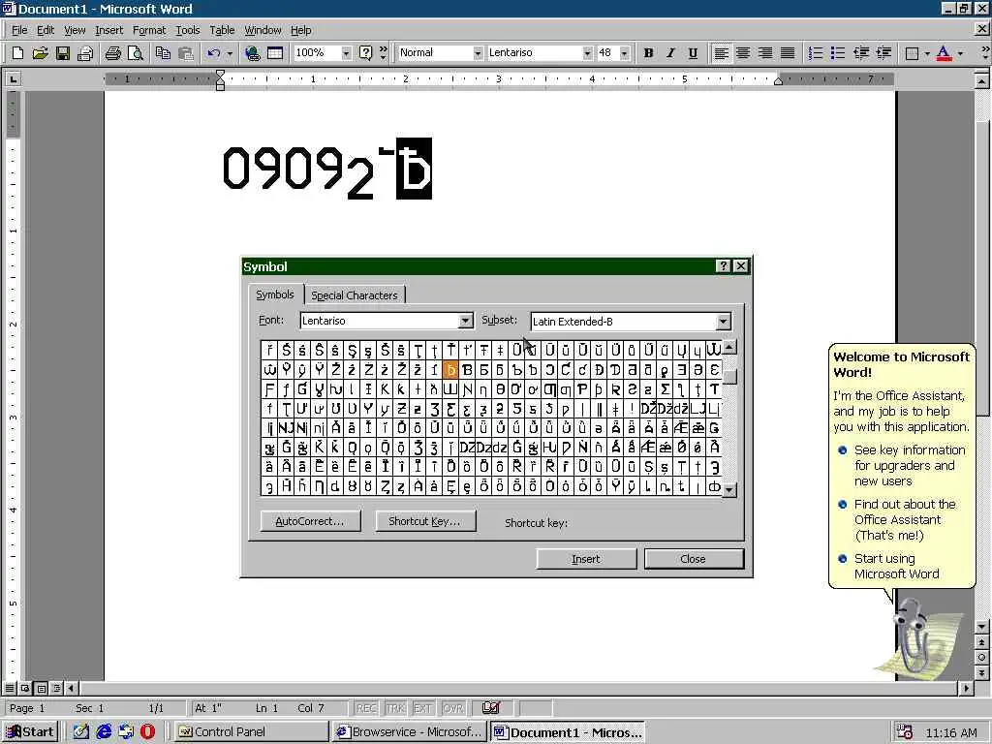Click the AutoCorrect... button

[310, 521]
